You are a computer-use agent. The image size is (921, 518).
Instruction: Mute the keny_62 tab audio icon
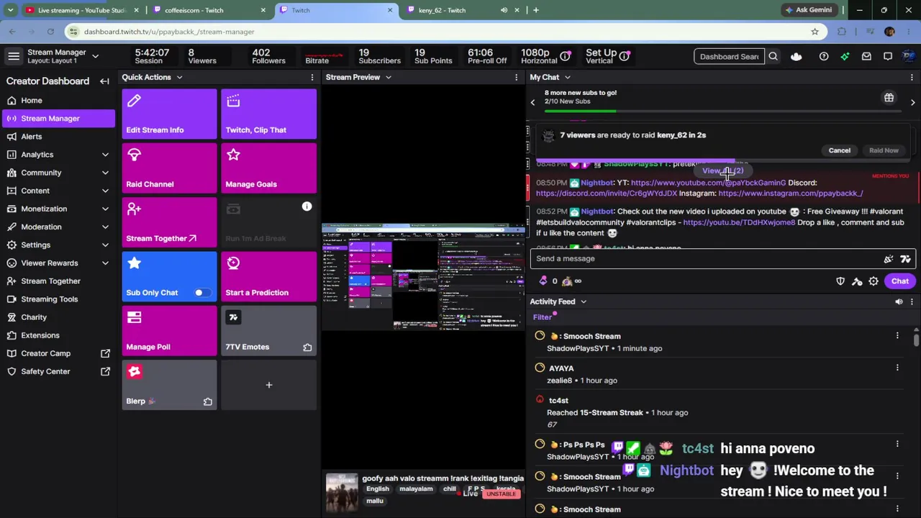[x=504, y=10]
